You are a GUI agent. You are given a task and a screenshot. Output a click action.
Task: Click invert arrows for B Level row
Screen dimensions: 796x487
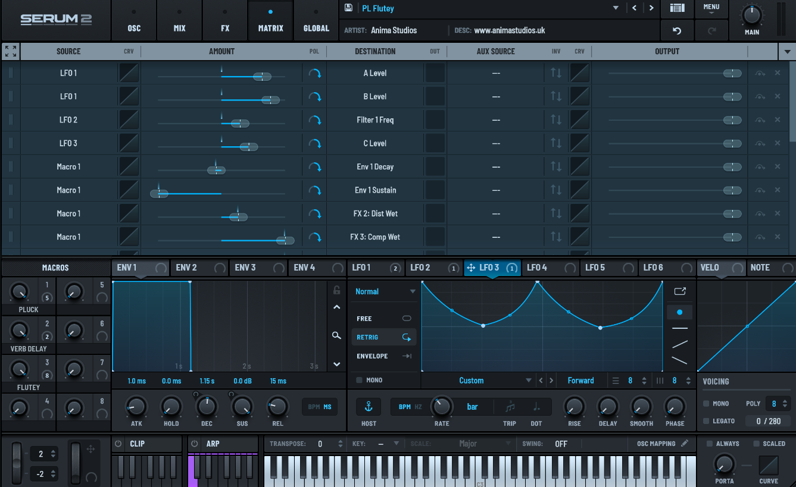coord(556,96)
